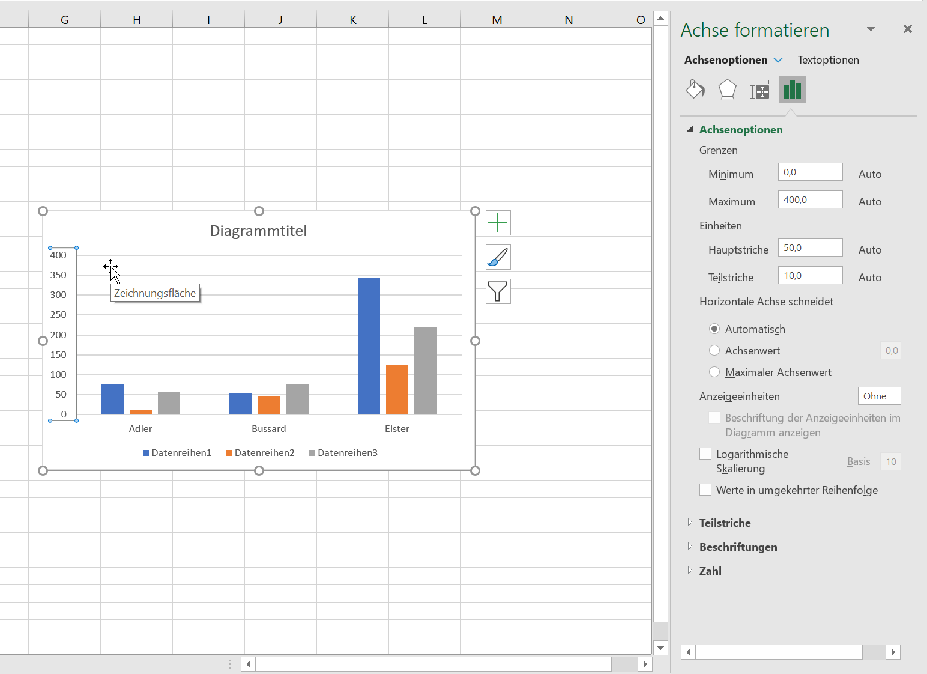Open Chart Styles paintbrush button
This screenshot has width=927, height=674.
(498, 257)
